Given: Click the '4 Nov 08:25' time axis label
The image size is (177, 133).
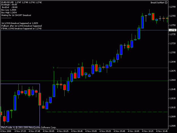Looking at the screenshot, I should [x=63, y=131].
